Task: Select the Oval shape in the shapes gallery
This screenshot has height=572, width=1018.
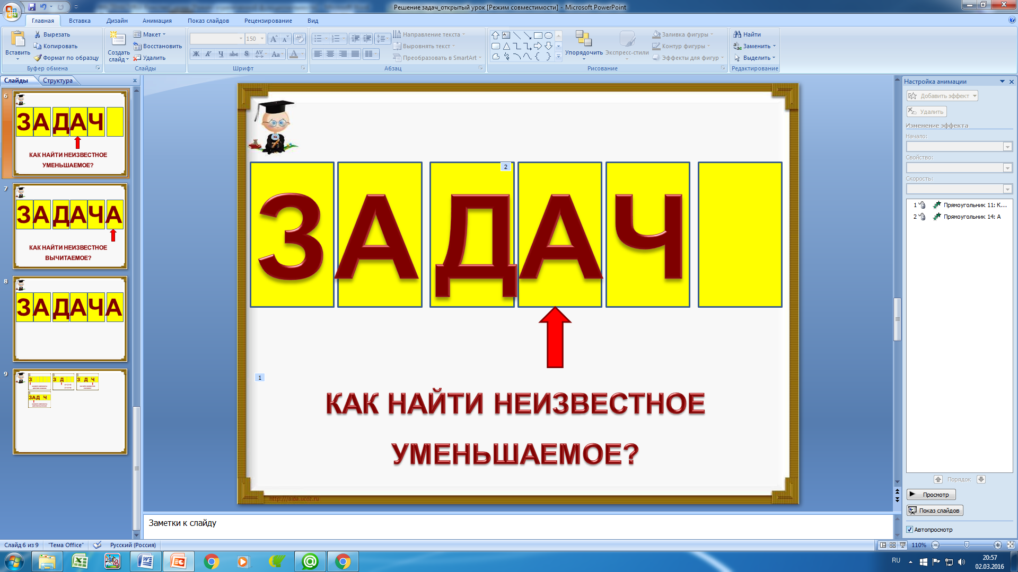Action: [549, 35]
